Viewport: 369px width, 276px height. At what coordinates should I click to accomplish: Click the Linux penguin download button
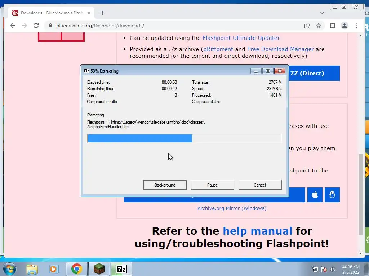tap(332, 195)
